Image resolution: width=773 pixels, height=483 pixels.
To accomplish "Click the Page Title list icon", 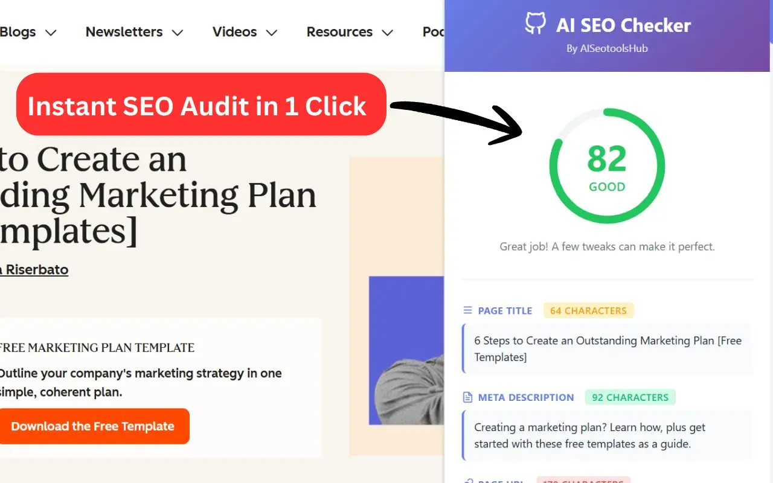I will 467,310.
